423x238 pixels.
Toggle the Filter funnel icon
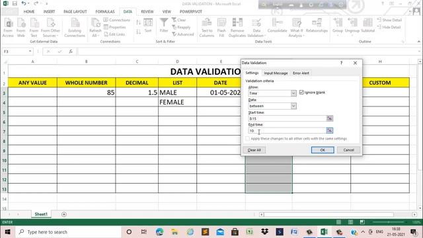pyautogui.click(x=164, y=26)
